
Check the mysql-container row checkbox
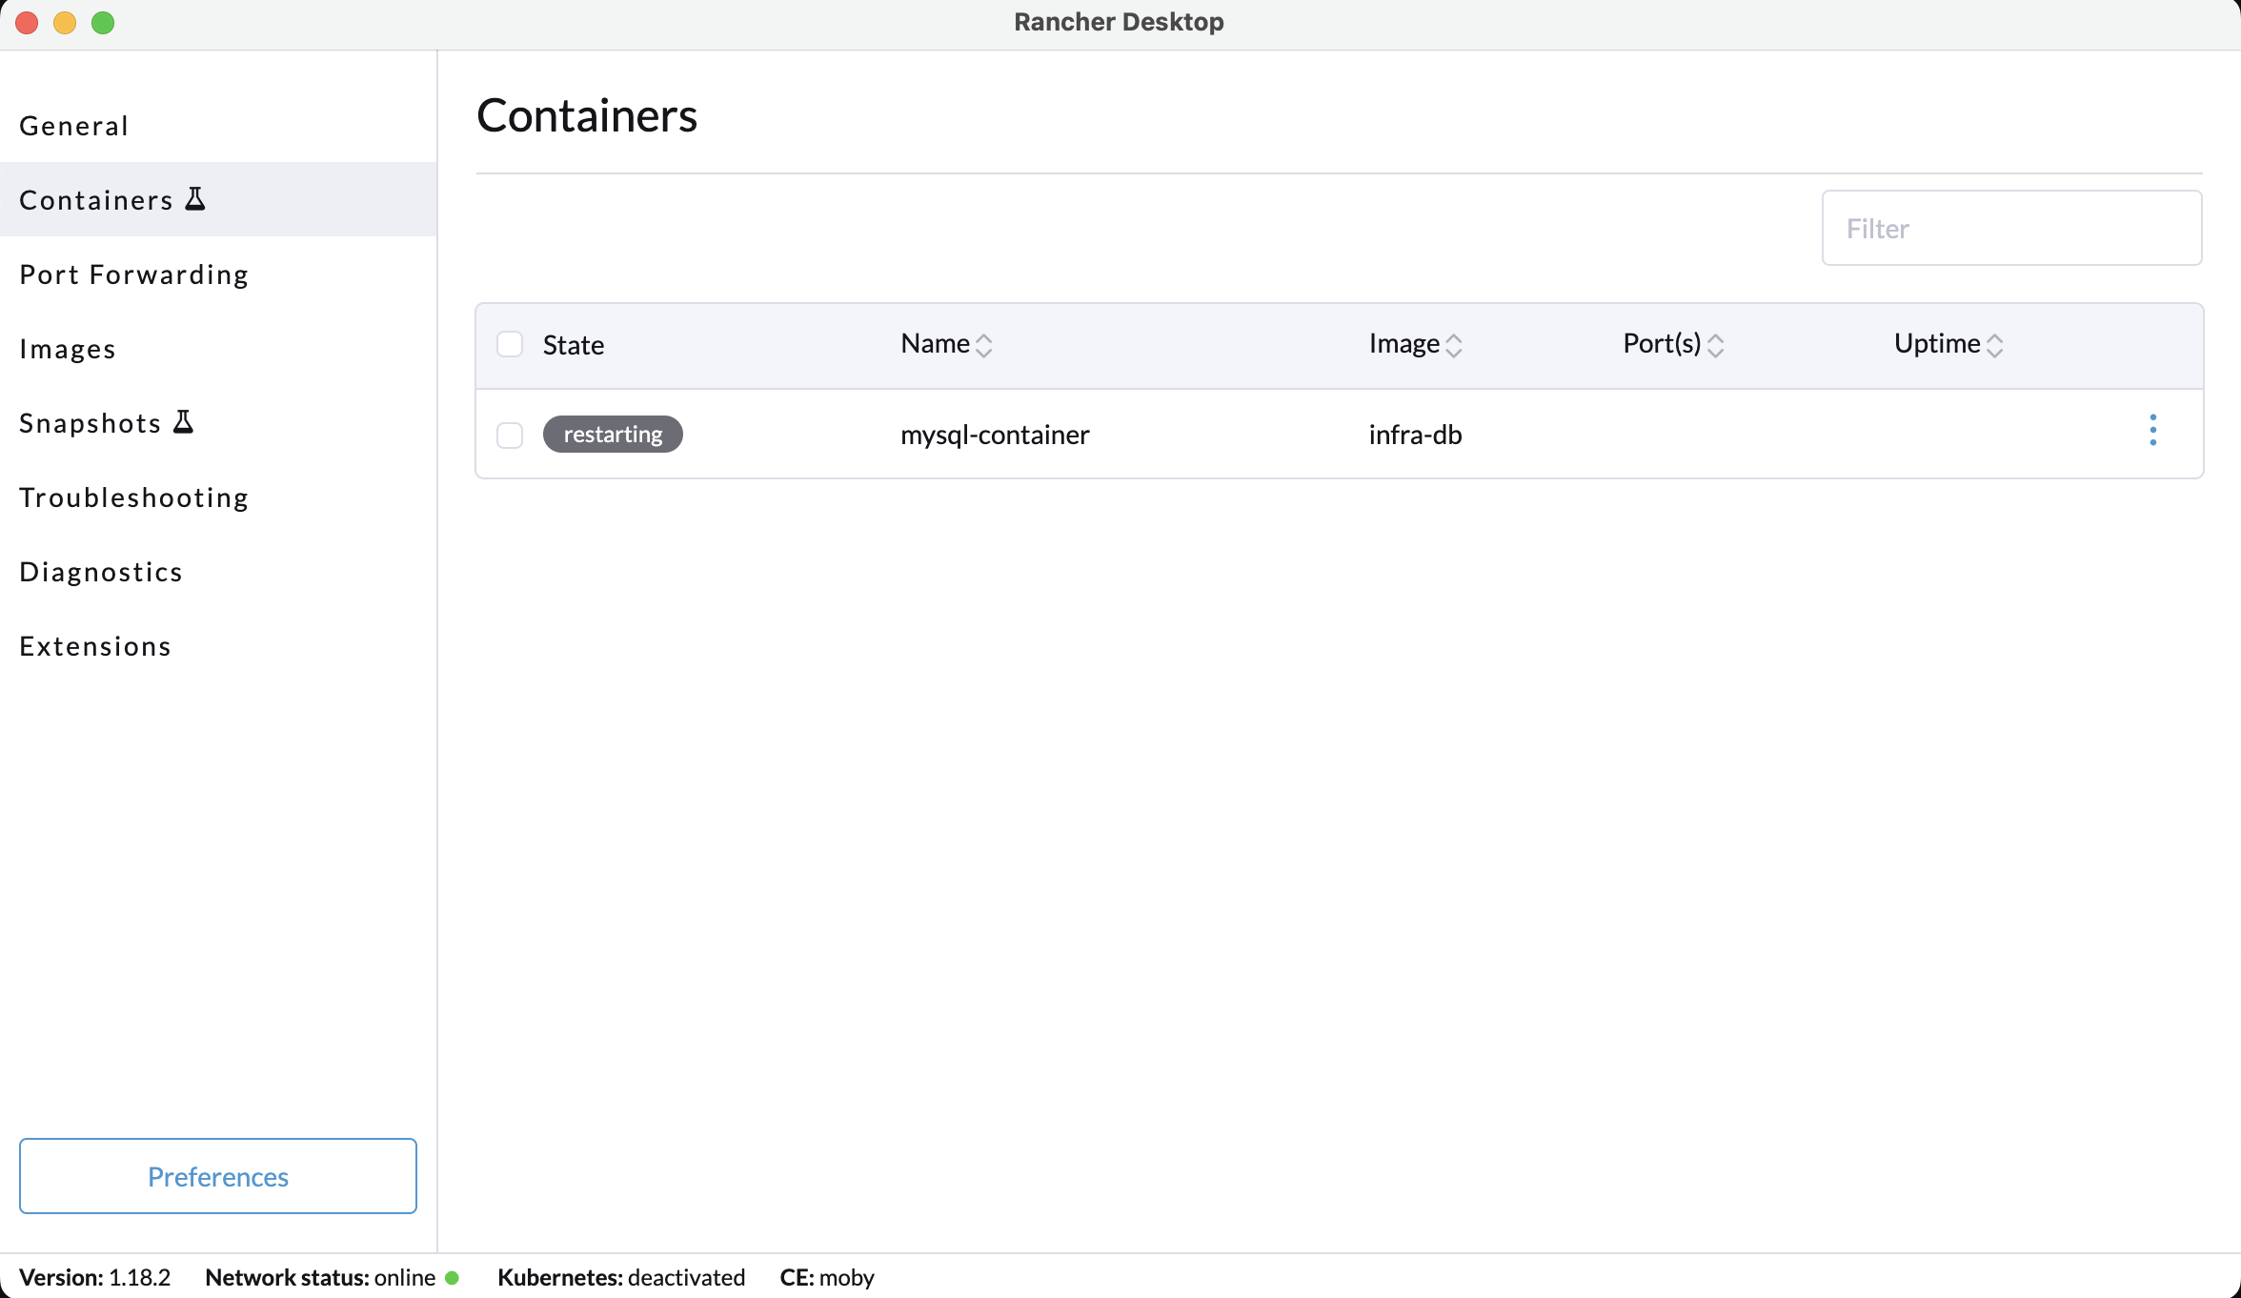coord(510,436)
